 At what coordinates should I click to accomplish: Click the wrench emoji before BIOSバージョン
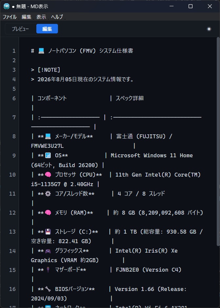coord(48,289)
